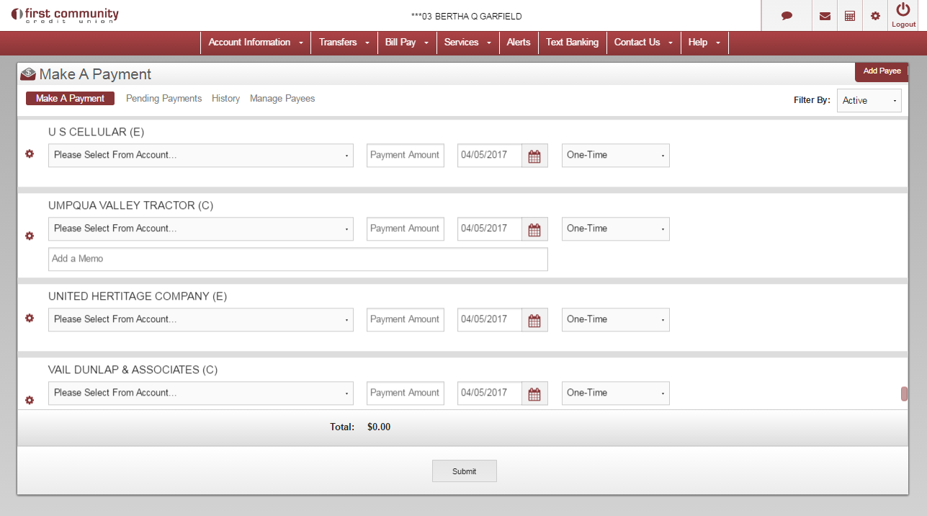Screen dimensions: 927x516
Task: Open calendar picker for UMPQUA VALLEY TRACTOR
Action: (x=534, y=229)
